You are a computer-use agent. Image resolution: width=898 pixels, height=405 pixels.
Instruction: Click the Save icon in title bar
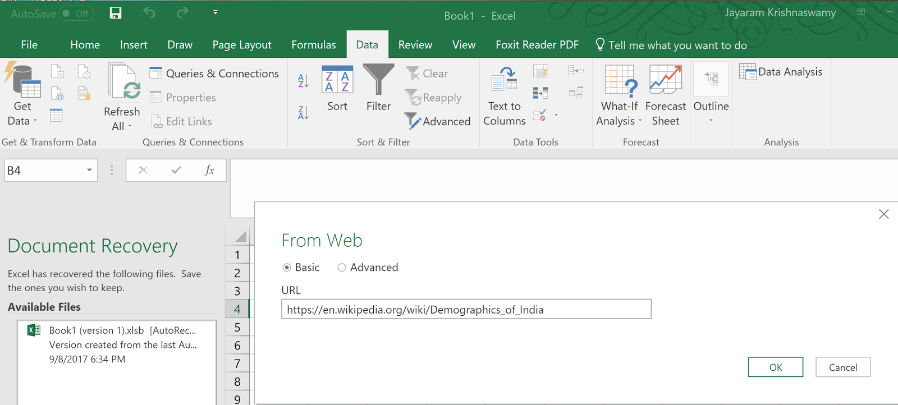(x=116, y=13)
